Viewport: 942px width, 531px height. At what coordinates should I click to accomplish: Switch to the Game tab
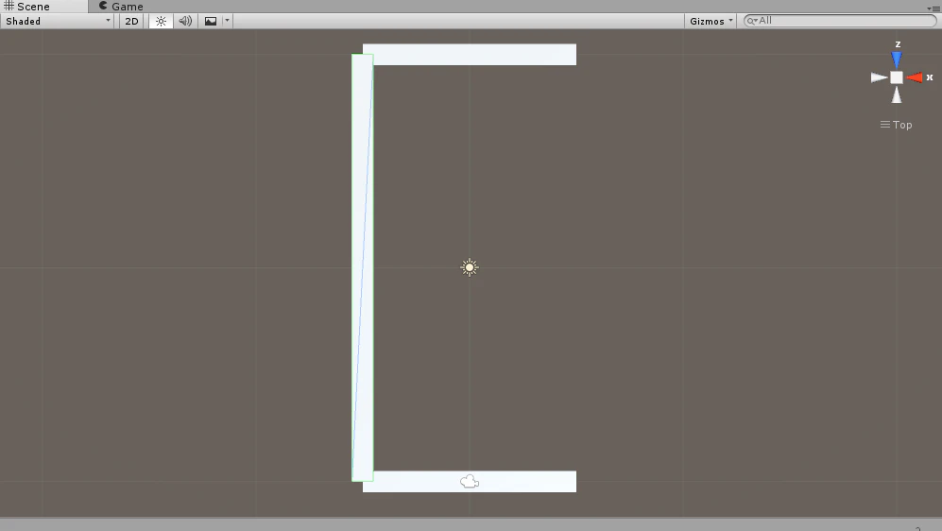click(x=121, y=6)
